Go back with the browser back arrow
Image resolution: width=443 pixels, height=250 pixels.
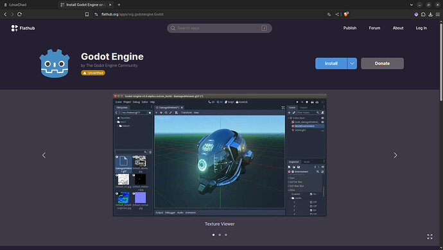pyautogui.click(x=5, y=14)
